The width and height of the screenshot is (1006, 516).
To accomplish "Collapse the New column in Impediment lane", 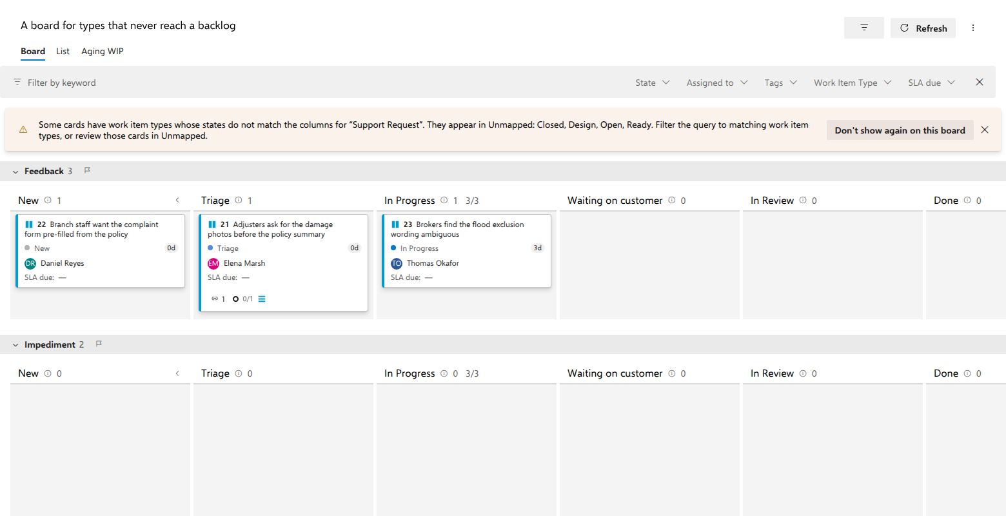I will (177, 373).
